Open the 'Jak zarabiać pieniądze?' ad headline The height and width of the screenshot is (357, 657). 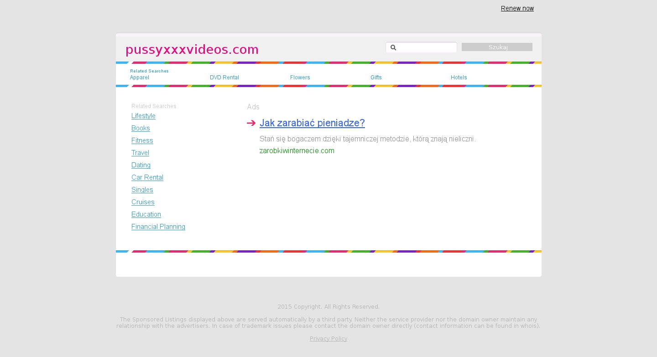pos(312,123)
